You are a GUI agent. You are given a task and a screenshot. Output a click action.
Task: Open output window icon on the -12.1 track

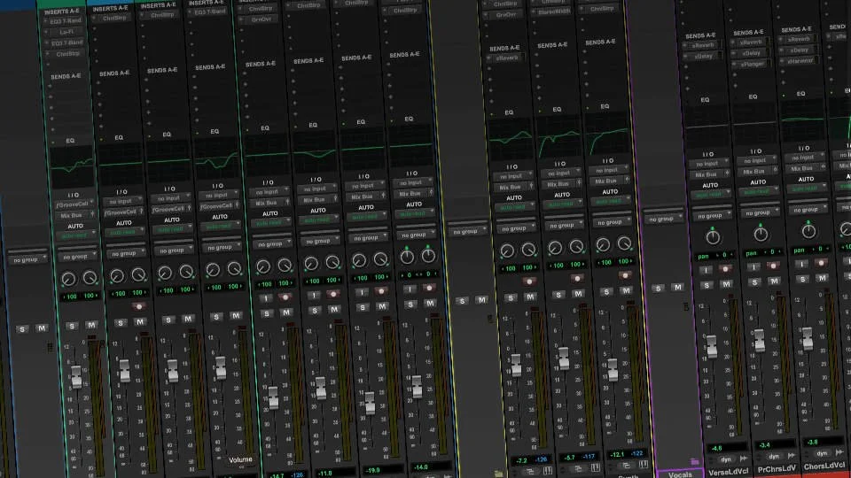(x=626, y=466)
